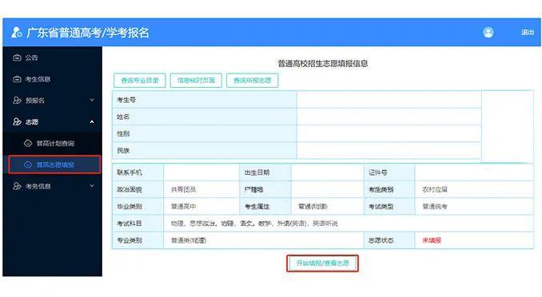Click the 考务信息 person icon in sidebar
542x297 pixels.
[x=17, y=186]
